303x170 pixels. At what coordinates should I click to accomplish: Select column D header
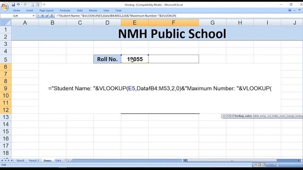coord(107,23)
